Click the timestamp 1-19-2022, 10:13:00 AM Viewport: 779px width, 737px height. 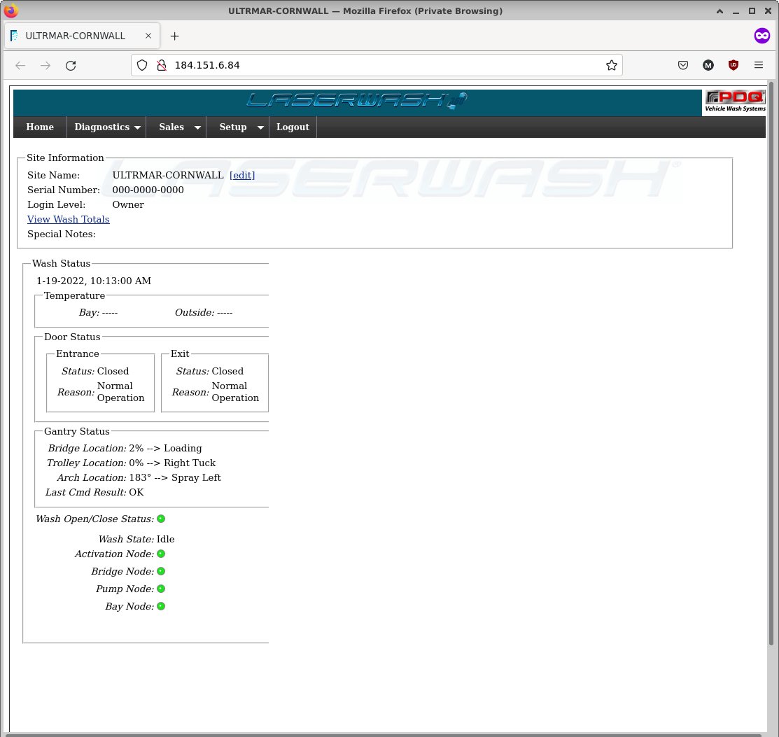click(x=94, y=281)
